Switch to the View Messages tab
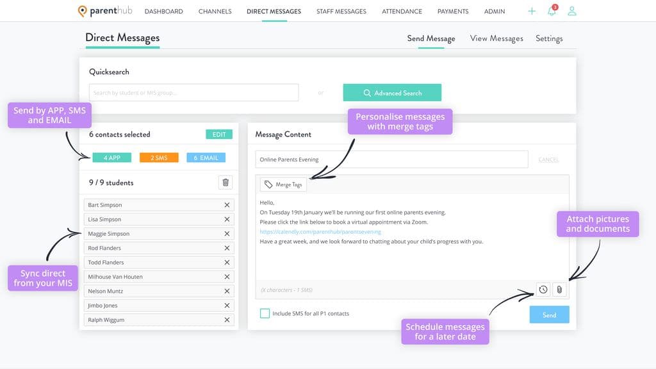Image resolution: width=656 pixels, height=369 pixels. [496, 38]
